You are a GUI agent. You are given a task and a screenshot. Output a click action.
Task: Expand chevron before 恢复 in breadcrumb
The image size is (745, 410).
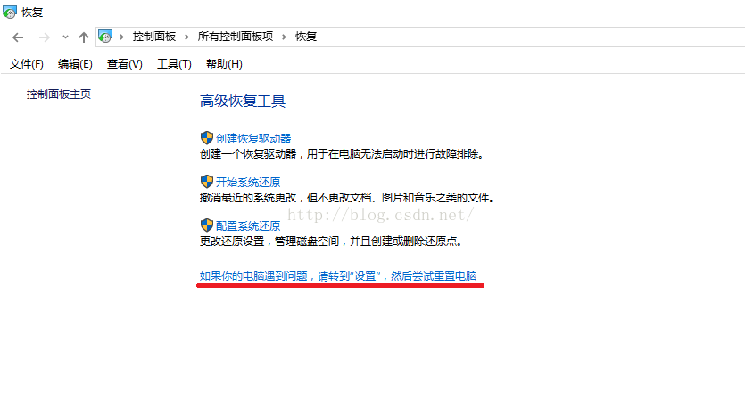284,37
